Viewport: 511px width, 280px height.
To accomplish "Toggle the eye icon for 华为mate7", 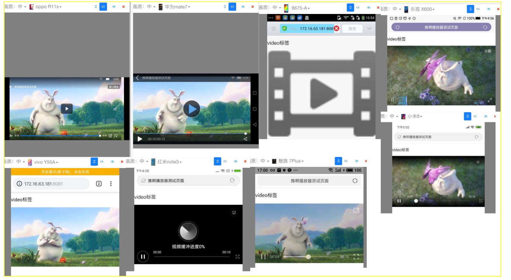I will click(x=243, y=7).
